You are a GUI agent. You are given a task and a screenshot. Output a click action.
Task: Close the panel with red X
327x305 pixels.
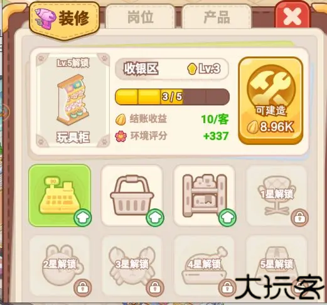[292, 16]
